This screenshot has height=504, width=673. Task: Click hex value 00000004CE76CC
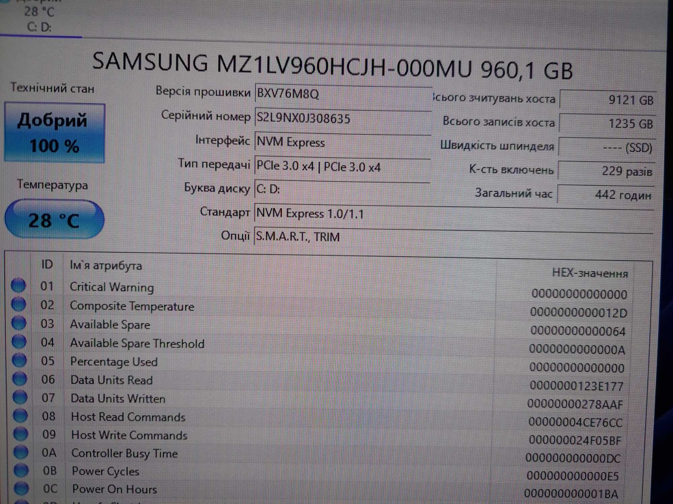tap(575, 422)
